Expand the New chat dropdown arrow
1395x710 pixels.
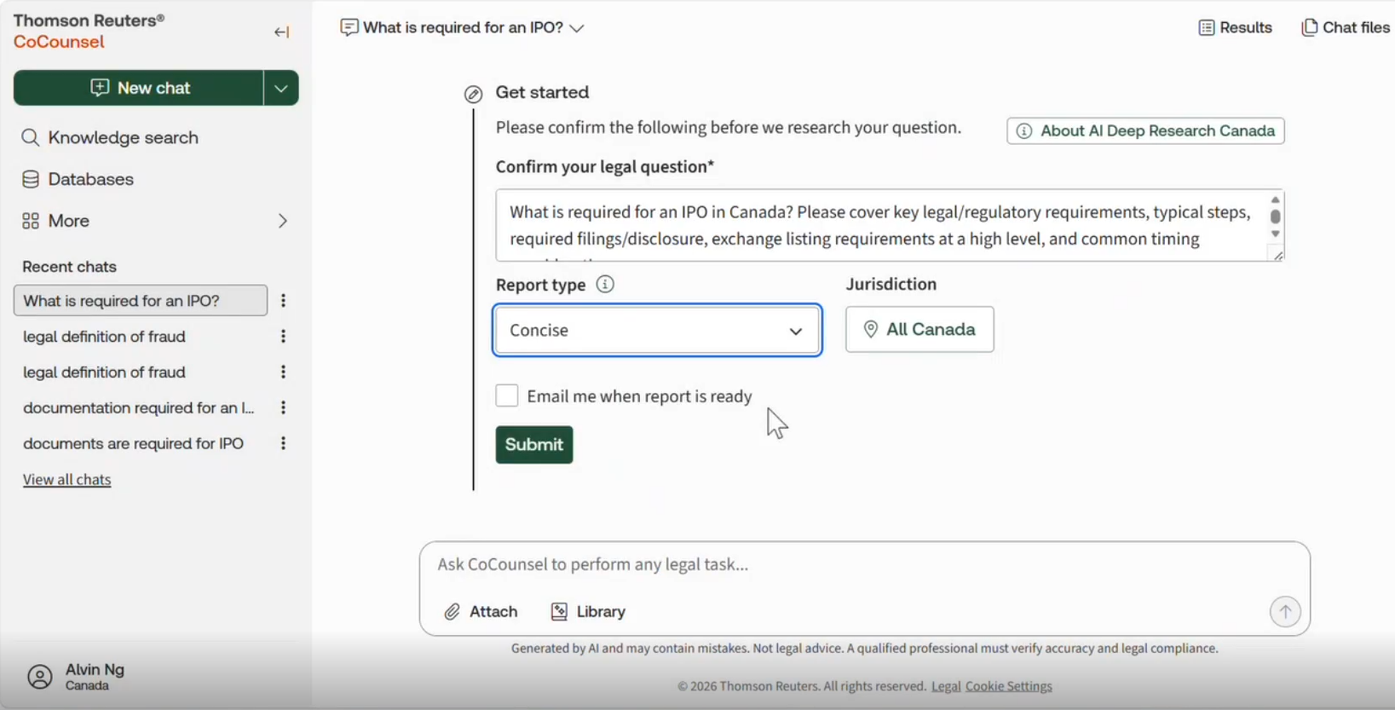coord(281,88)
